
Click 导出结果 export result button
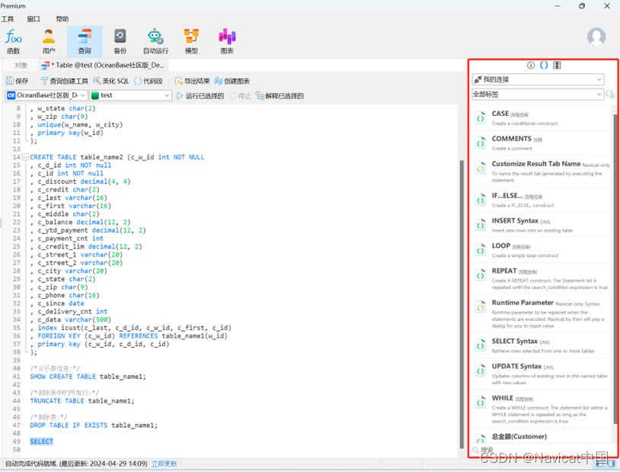[193, 81]
